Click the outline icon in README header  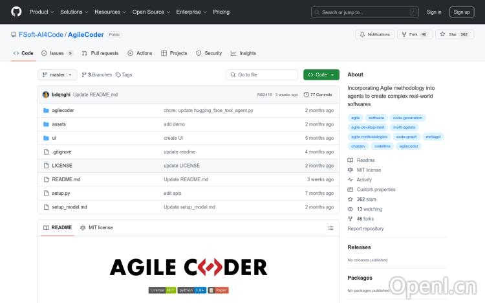(x=330, y=228)
